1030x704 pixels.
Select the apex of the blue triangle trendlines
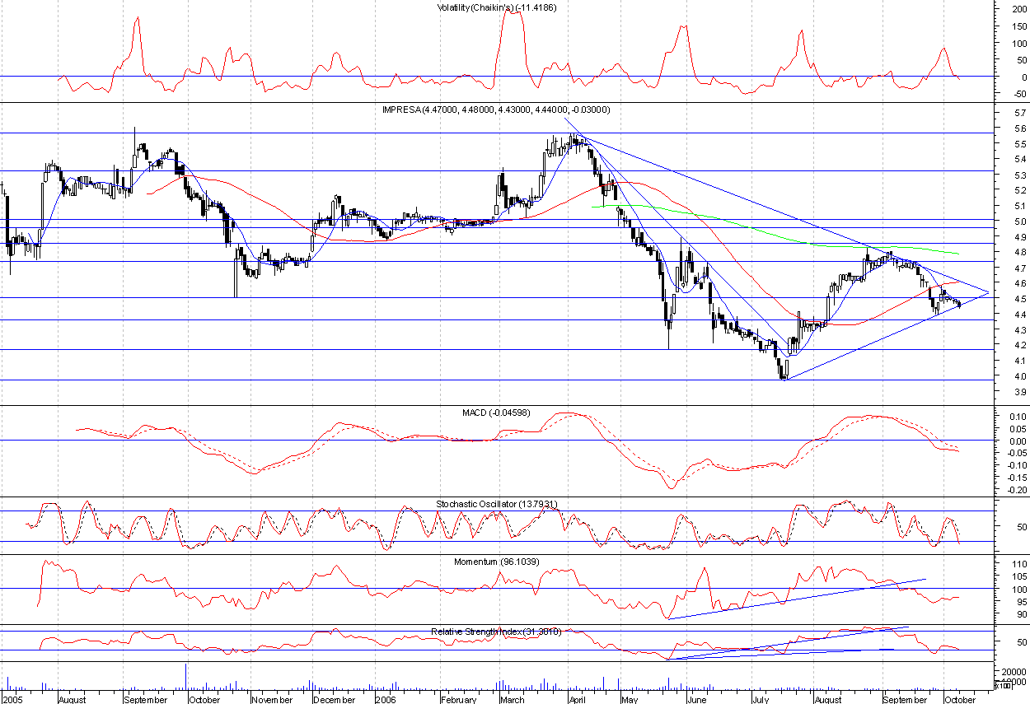(x=989, y=291)
